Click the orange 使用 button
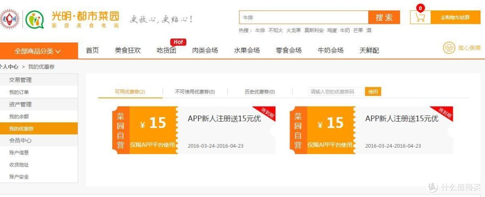Image resolution: width=485 pixels, height=197 pixels. tap(373, 92)
